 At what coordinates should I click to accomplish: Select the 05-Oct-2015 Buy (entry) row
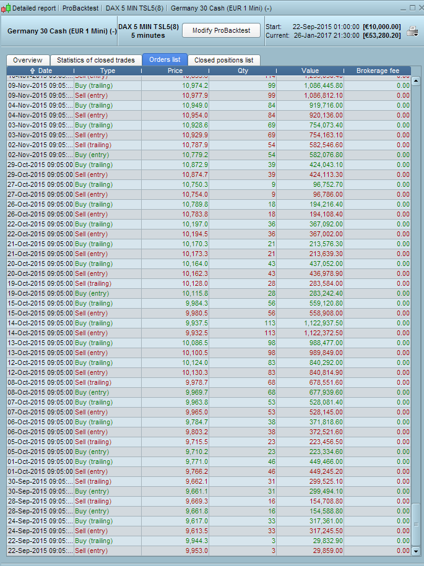(x=209, y=452)
